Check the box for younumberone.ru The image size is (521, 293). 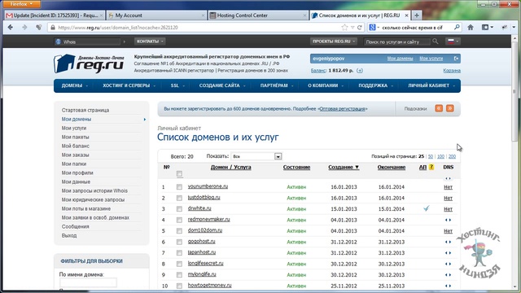click(179, 187)
